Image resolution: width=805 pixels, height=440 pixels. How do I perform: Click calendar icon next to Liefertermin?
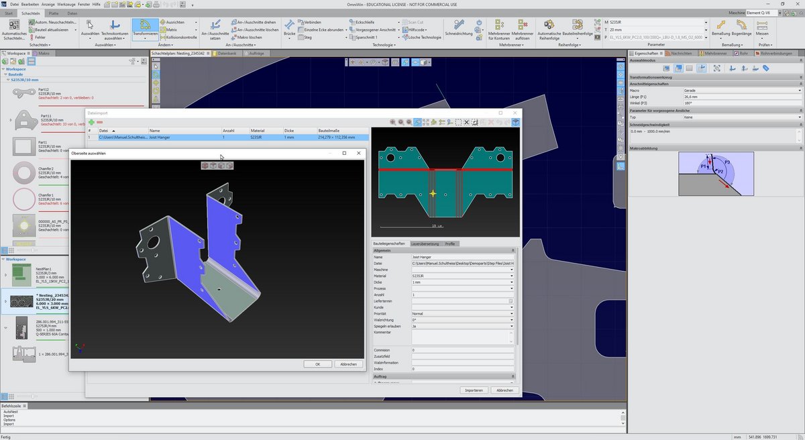(x=511, y=301)
